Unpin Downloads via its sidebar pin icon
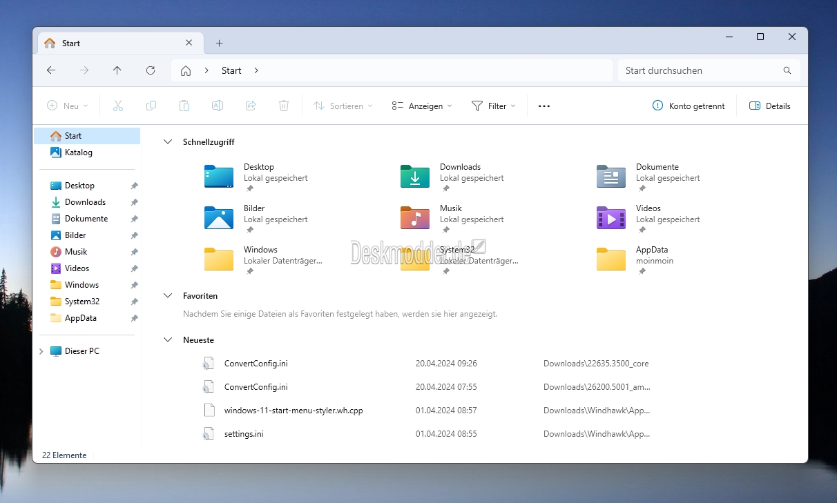Image resolution: width=837 pixels, height=503 pixels. pos(134,202)
